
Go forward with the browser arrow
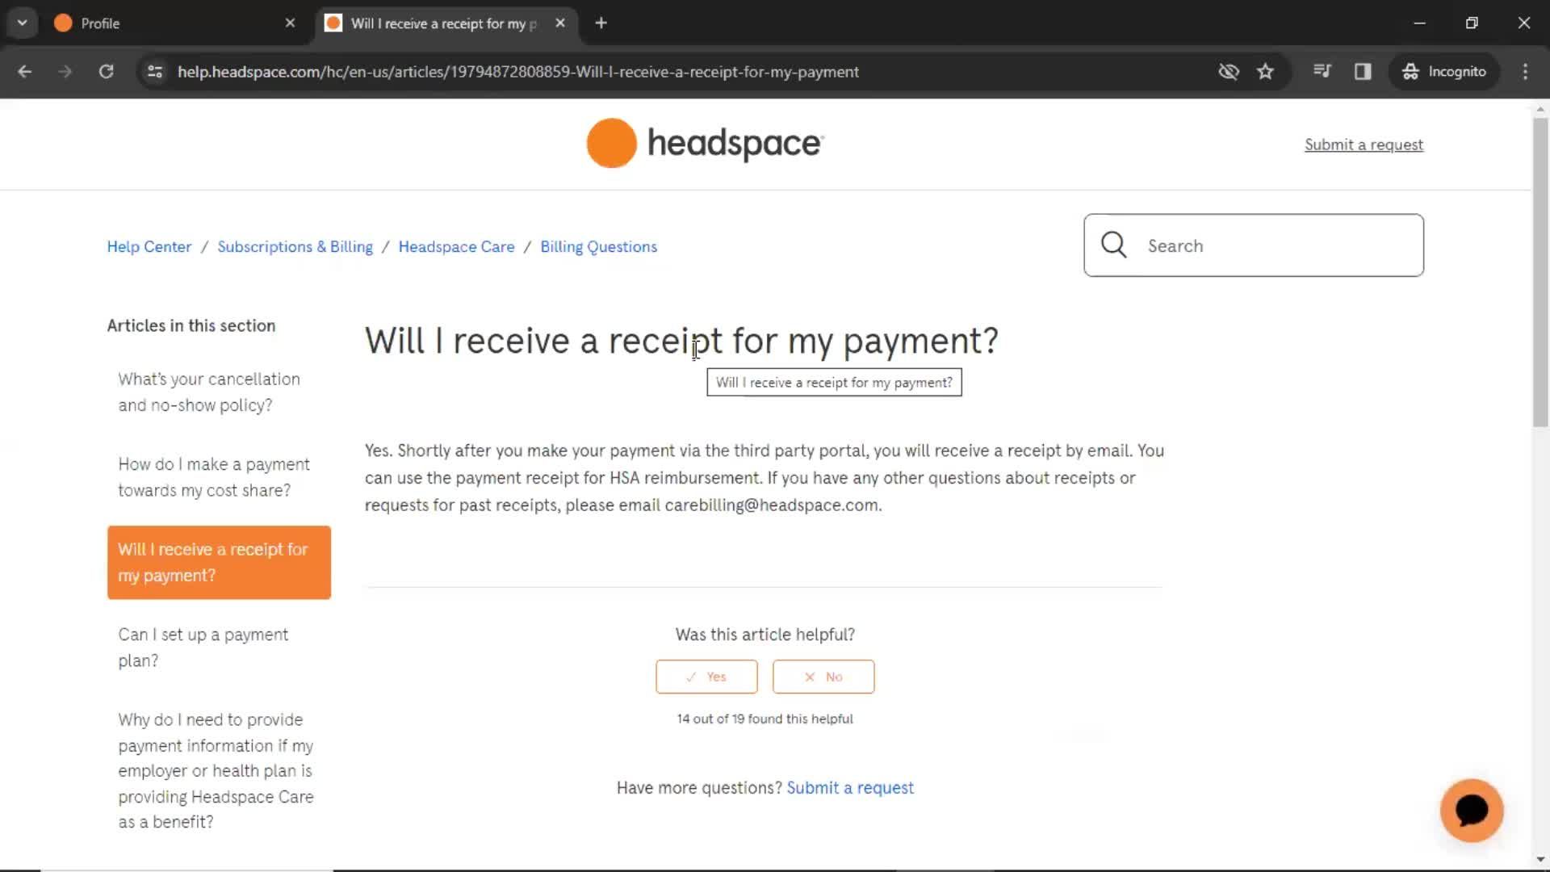65,72
